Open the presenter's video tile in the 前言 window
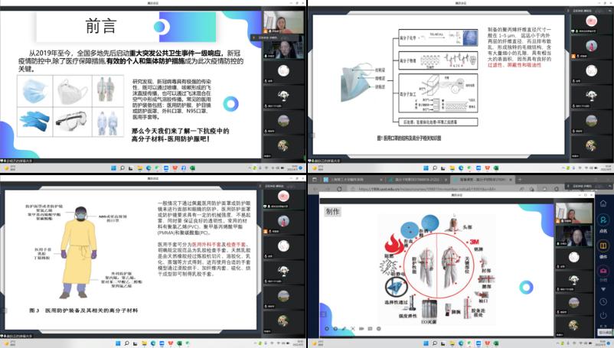Screen dimensions: 614x348 click(283, 22)
